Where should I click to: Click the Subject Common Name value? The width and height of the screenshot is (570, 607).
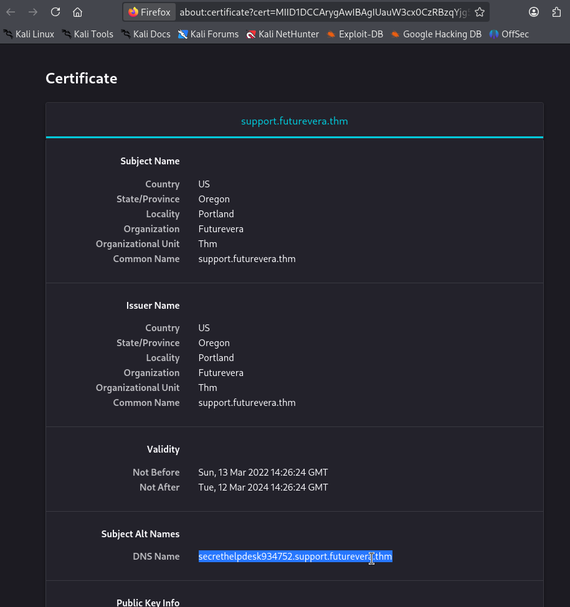coord(247,259)
